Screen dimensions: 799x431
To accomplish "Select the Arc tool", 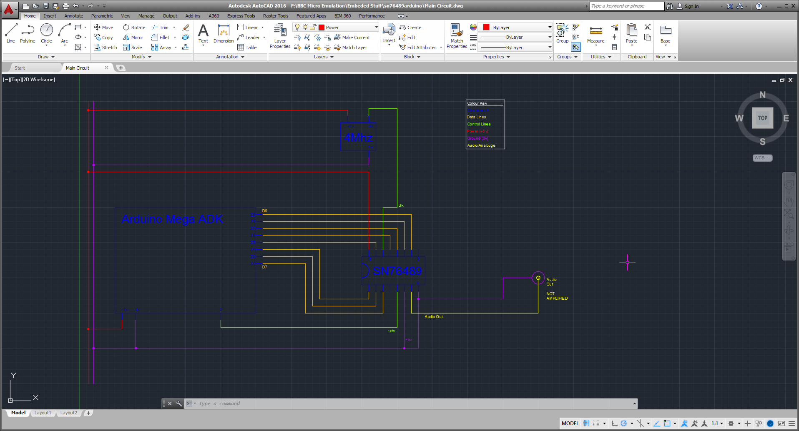I will (x=64, y=33).
